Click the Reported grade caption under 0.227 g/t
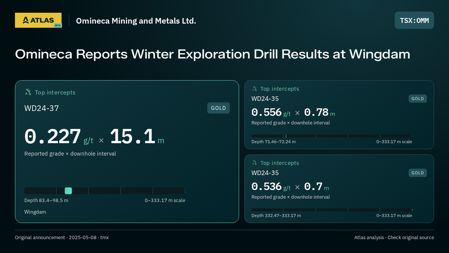 (70, 154)
